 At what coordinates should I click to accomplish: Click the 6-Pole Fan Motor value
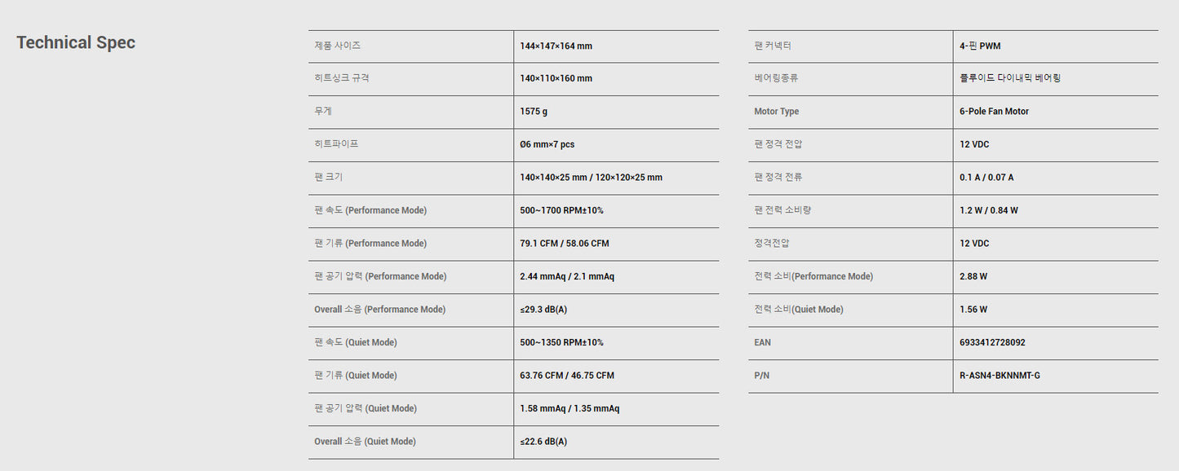(x=994, y=112)
